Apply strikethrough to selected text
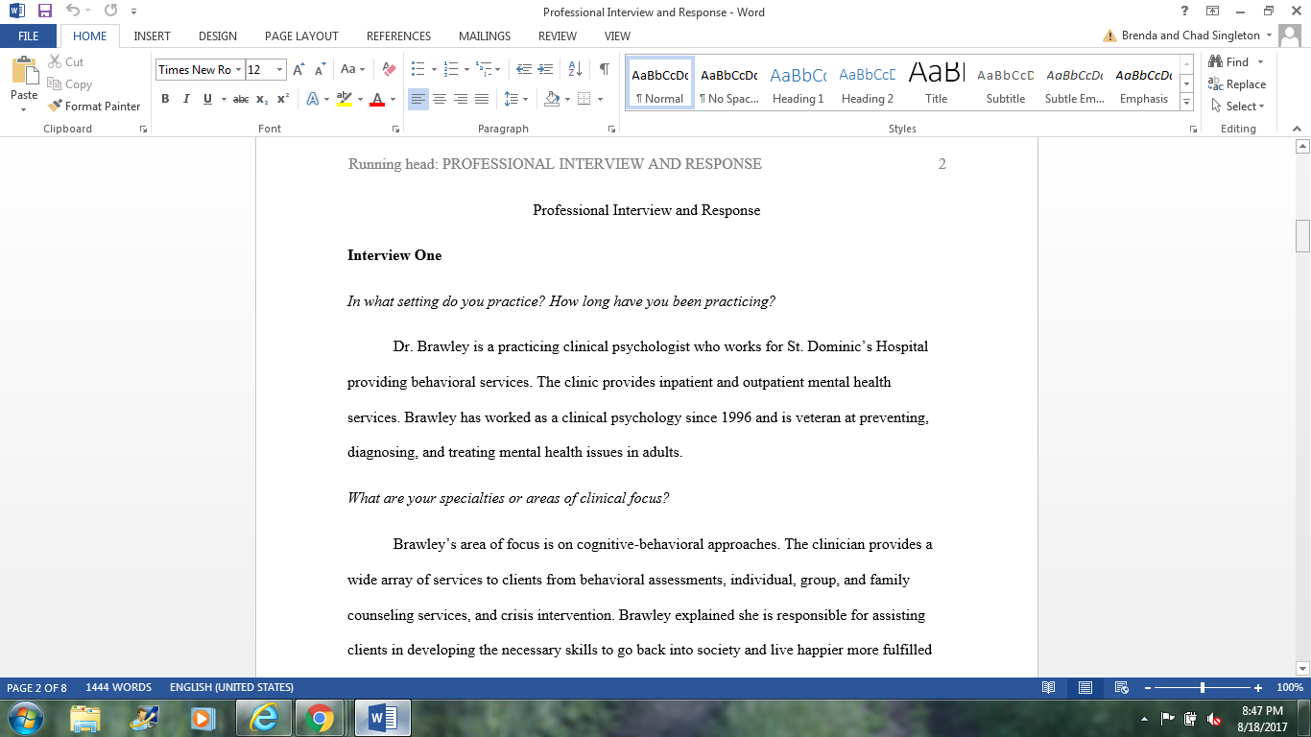1311x737 pixels. coord(239,99)
